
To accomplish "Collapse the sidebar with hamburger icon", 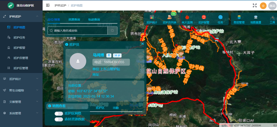I will pyautogui.click(x=48, y=5).
